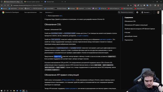Follow the 'чего' link in bullet
The image size is (163, 92).
pyautogui.click(x=61, y=16)
